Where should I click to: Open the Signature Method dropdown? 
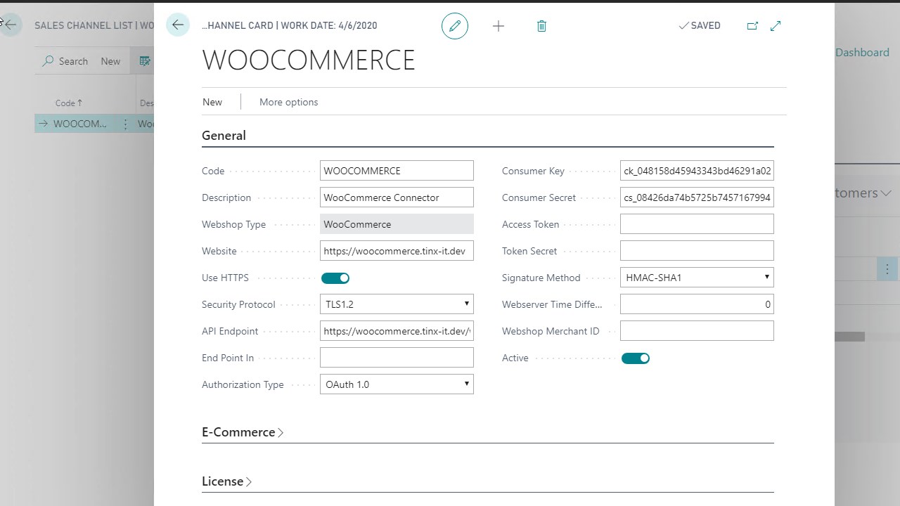(697, 278)
